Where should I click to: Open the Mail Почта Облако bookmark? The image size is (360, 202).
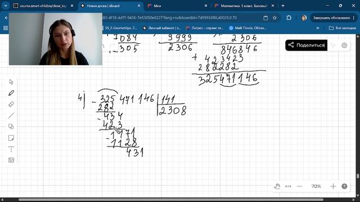click(248, 28)
